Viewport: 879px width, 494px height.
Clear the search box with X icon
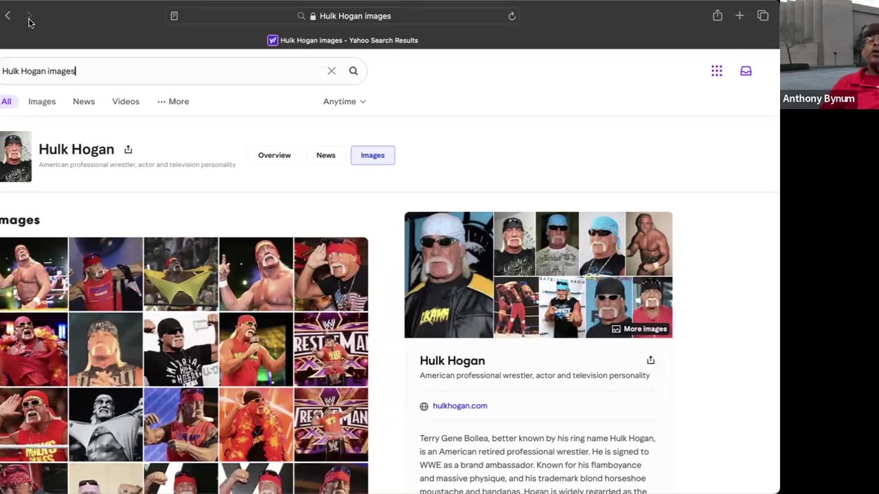coord(332,71)
